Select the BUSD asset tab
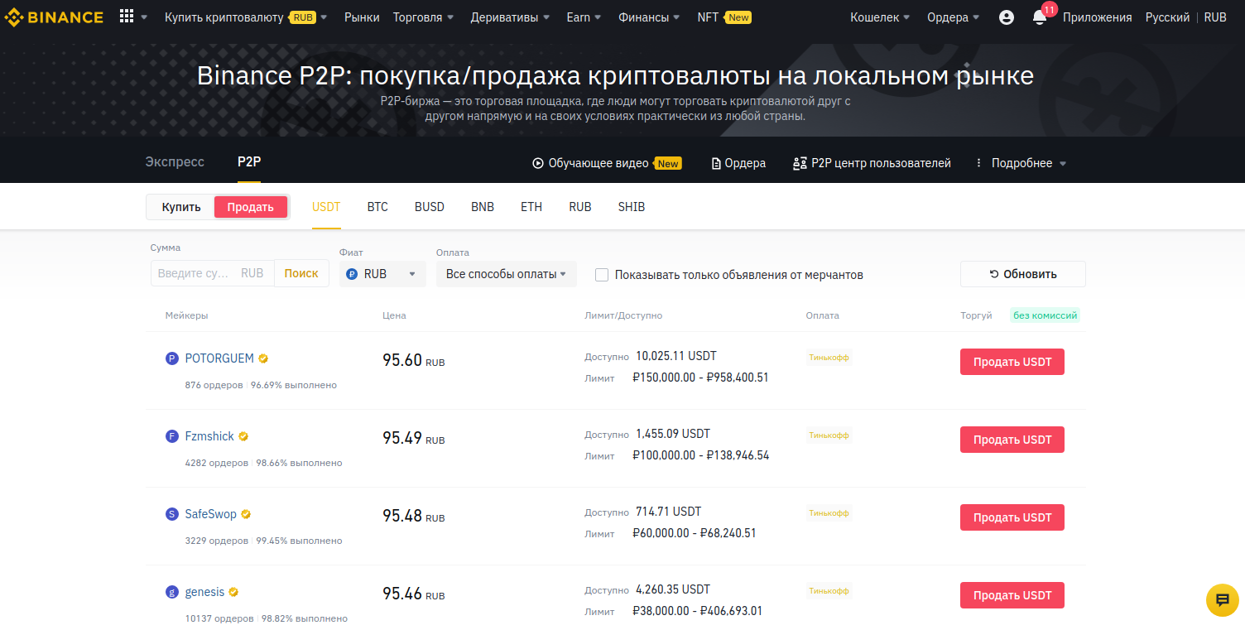The image size is (1245, 630). pos(430,207)
